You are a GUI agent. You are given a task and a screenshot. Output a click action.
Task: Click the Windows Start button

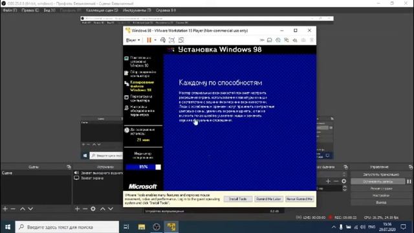8,227
